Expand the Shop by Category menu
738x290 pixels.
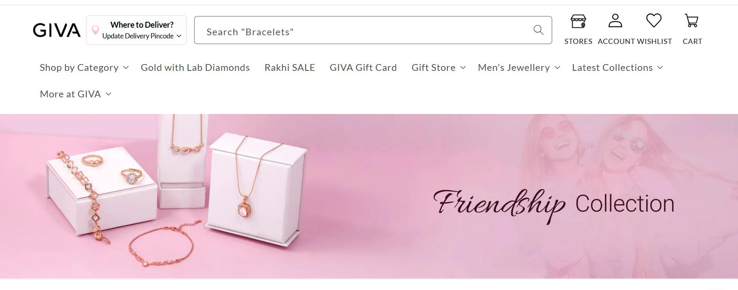pyautogui.click(x=84, y=68)
